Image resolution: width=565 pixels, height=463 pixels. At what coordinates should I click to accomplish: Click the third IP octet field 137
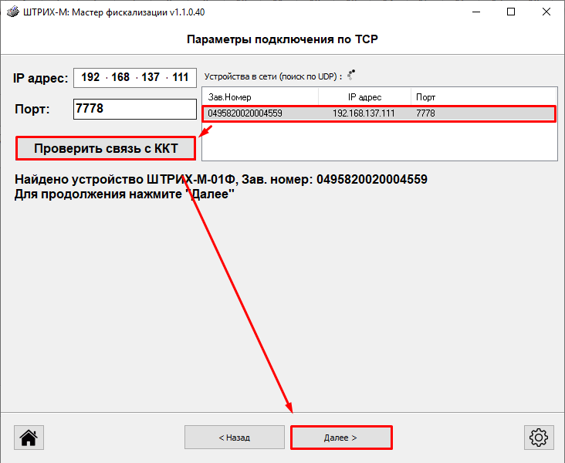click(x=151, y=78)
